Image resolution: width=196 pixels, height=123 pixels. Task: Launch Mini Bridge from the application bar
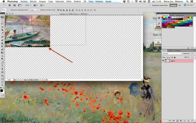tap(14, 5)
